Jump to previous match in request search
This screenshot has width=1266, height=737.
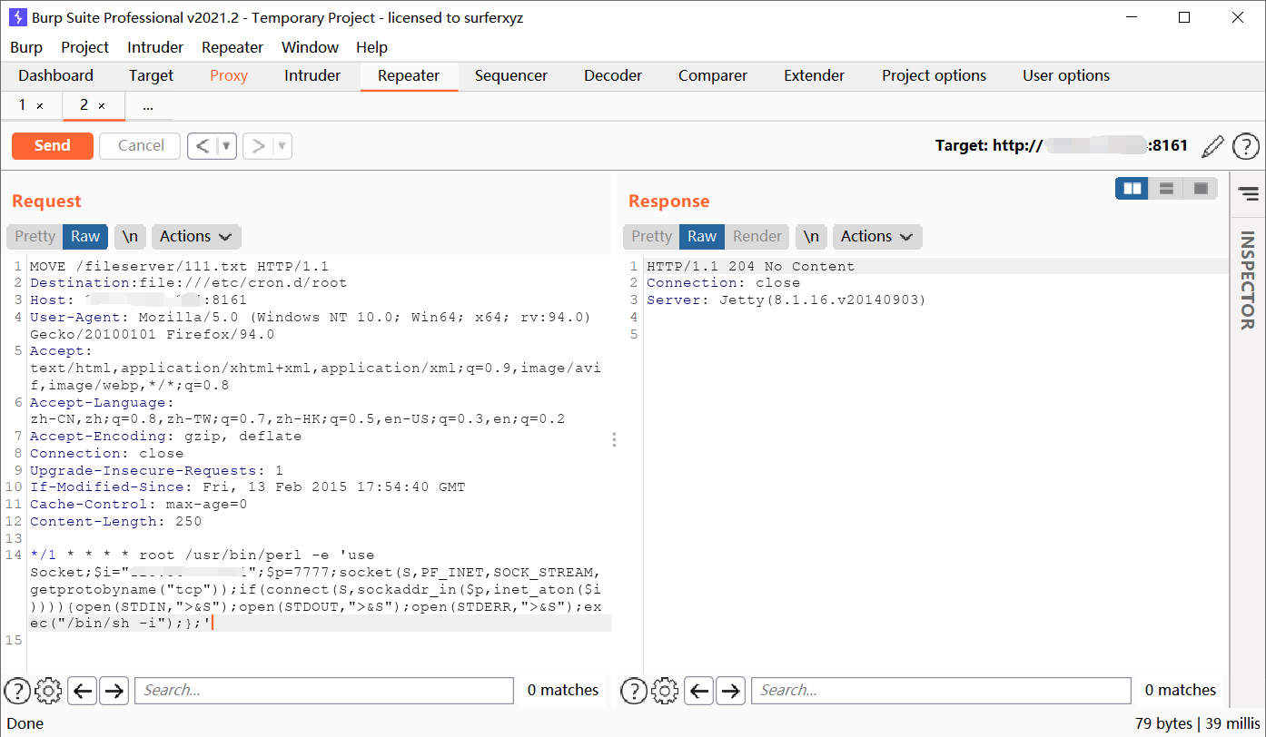pos(83,691)
